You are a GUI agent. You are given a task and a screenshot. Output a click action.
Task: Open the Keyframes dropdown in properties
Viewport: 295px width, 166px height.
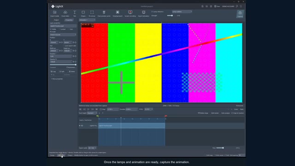[71, 67]
